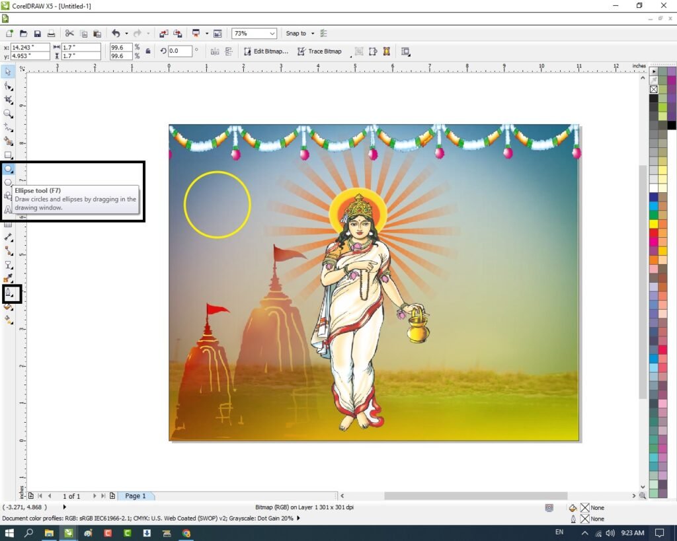The width and height of the screenshot is (677, 541).
Task: Go to next page arrow
Action: click(x=95, y=495)
